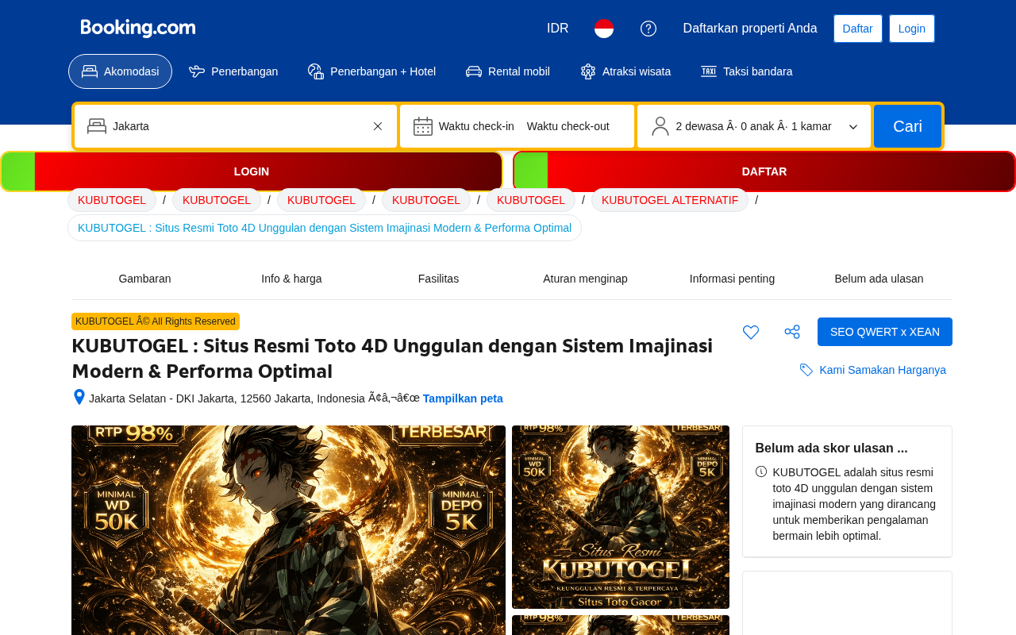Click the share icon

click(x=792, y=332)
